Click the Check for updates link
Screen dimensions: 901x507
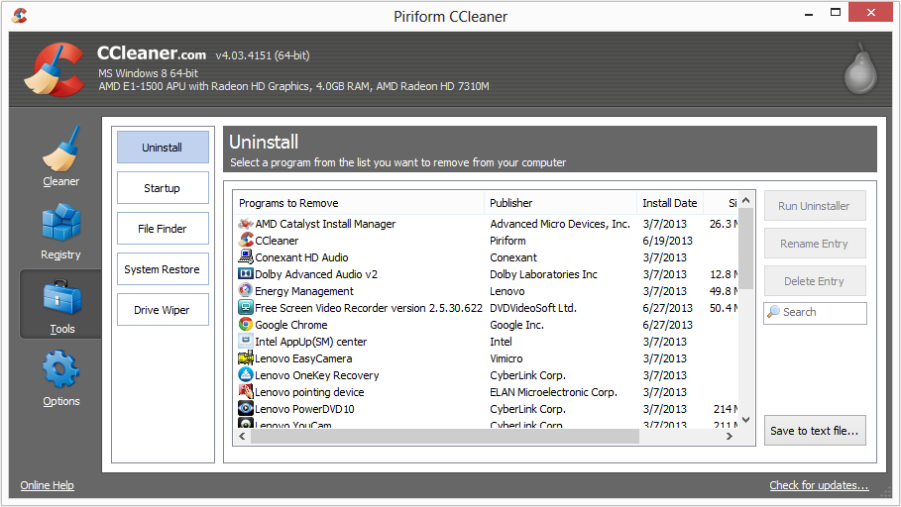(819, 485)
